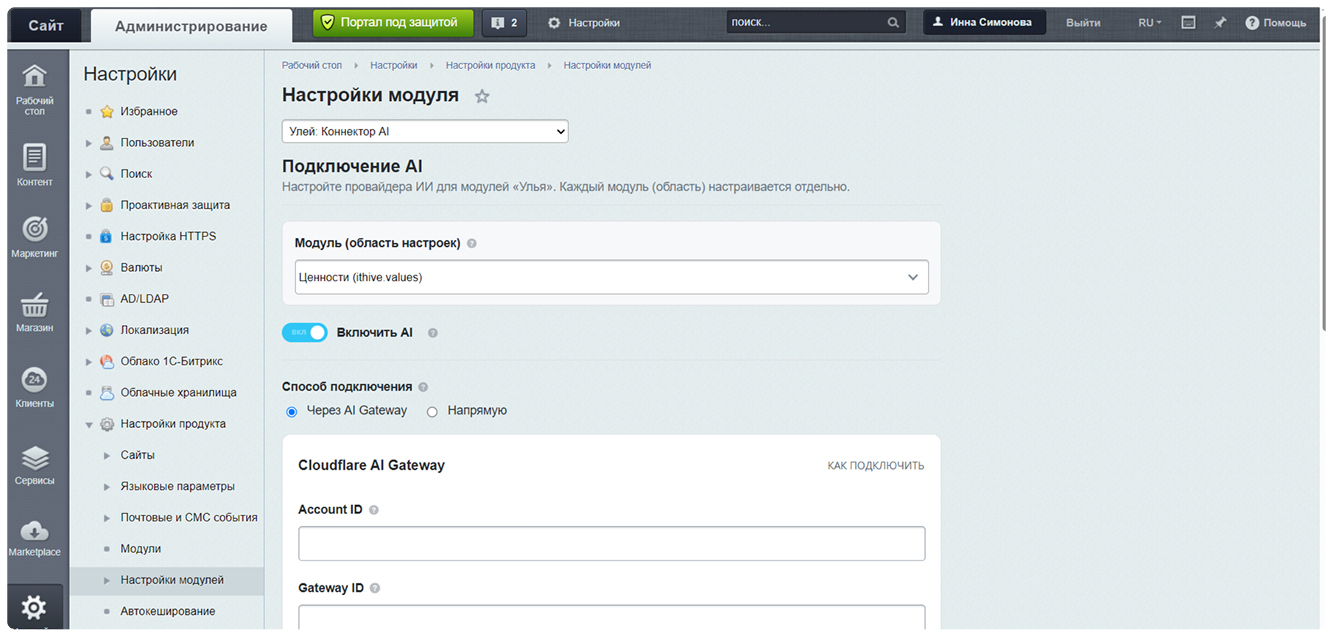Image resolution: width=1333 pixels, height=637 pixels.
Task: Click the КАК ПОДКЛЮЧИТЬ link
Action: pos(876,465)
